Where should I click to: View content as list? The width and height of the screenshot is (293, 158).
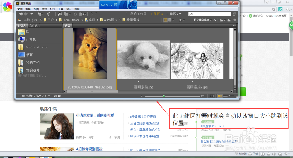click(231, 96)
